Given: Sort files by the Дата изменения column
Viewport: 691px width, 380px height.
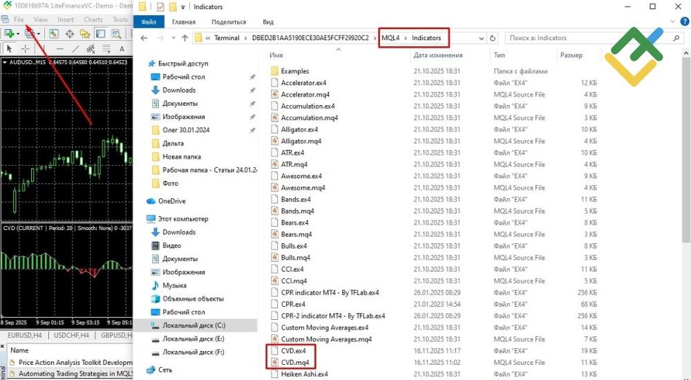Looking at the screenshot, I should tap(438, 55).
